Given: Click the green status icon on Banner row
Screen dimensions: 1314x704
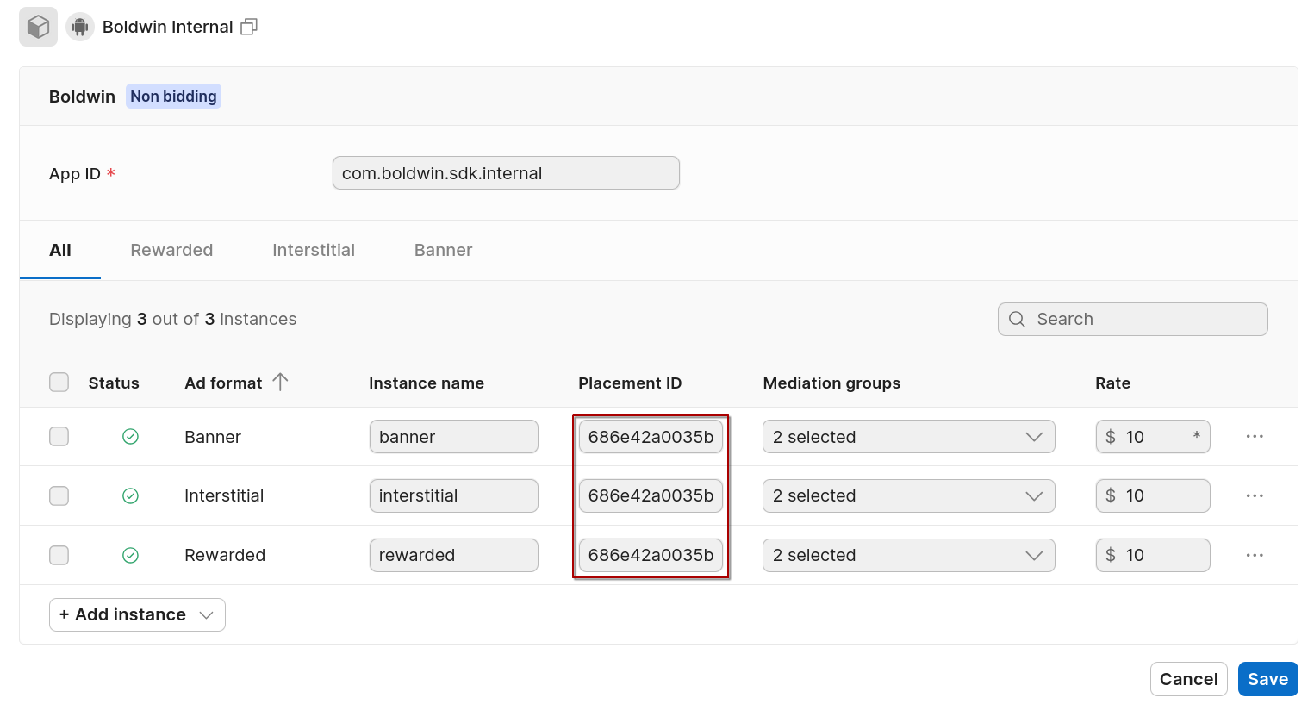Looking at the screenshot, I should 131,436.
